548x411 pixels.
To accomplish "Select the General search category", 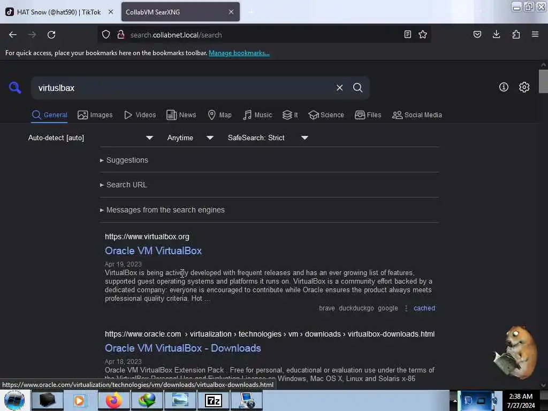I will click(49, 115).
